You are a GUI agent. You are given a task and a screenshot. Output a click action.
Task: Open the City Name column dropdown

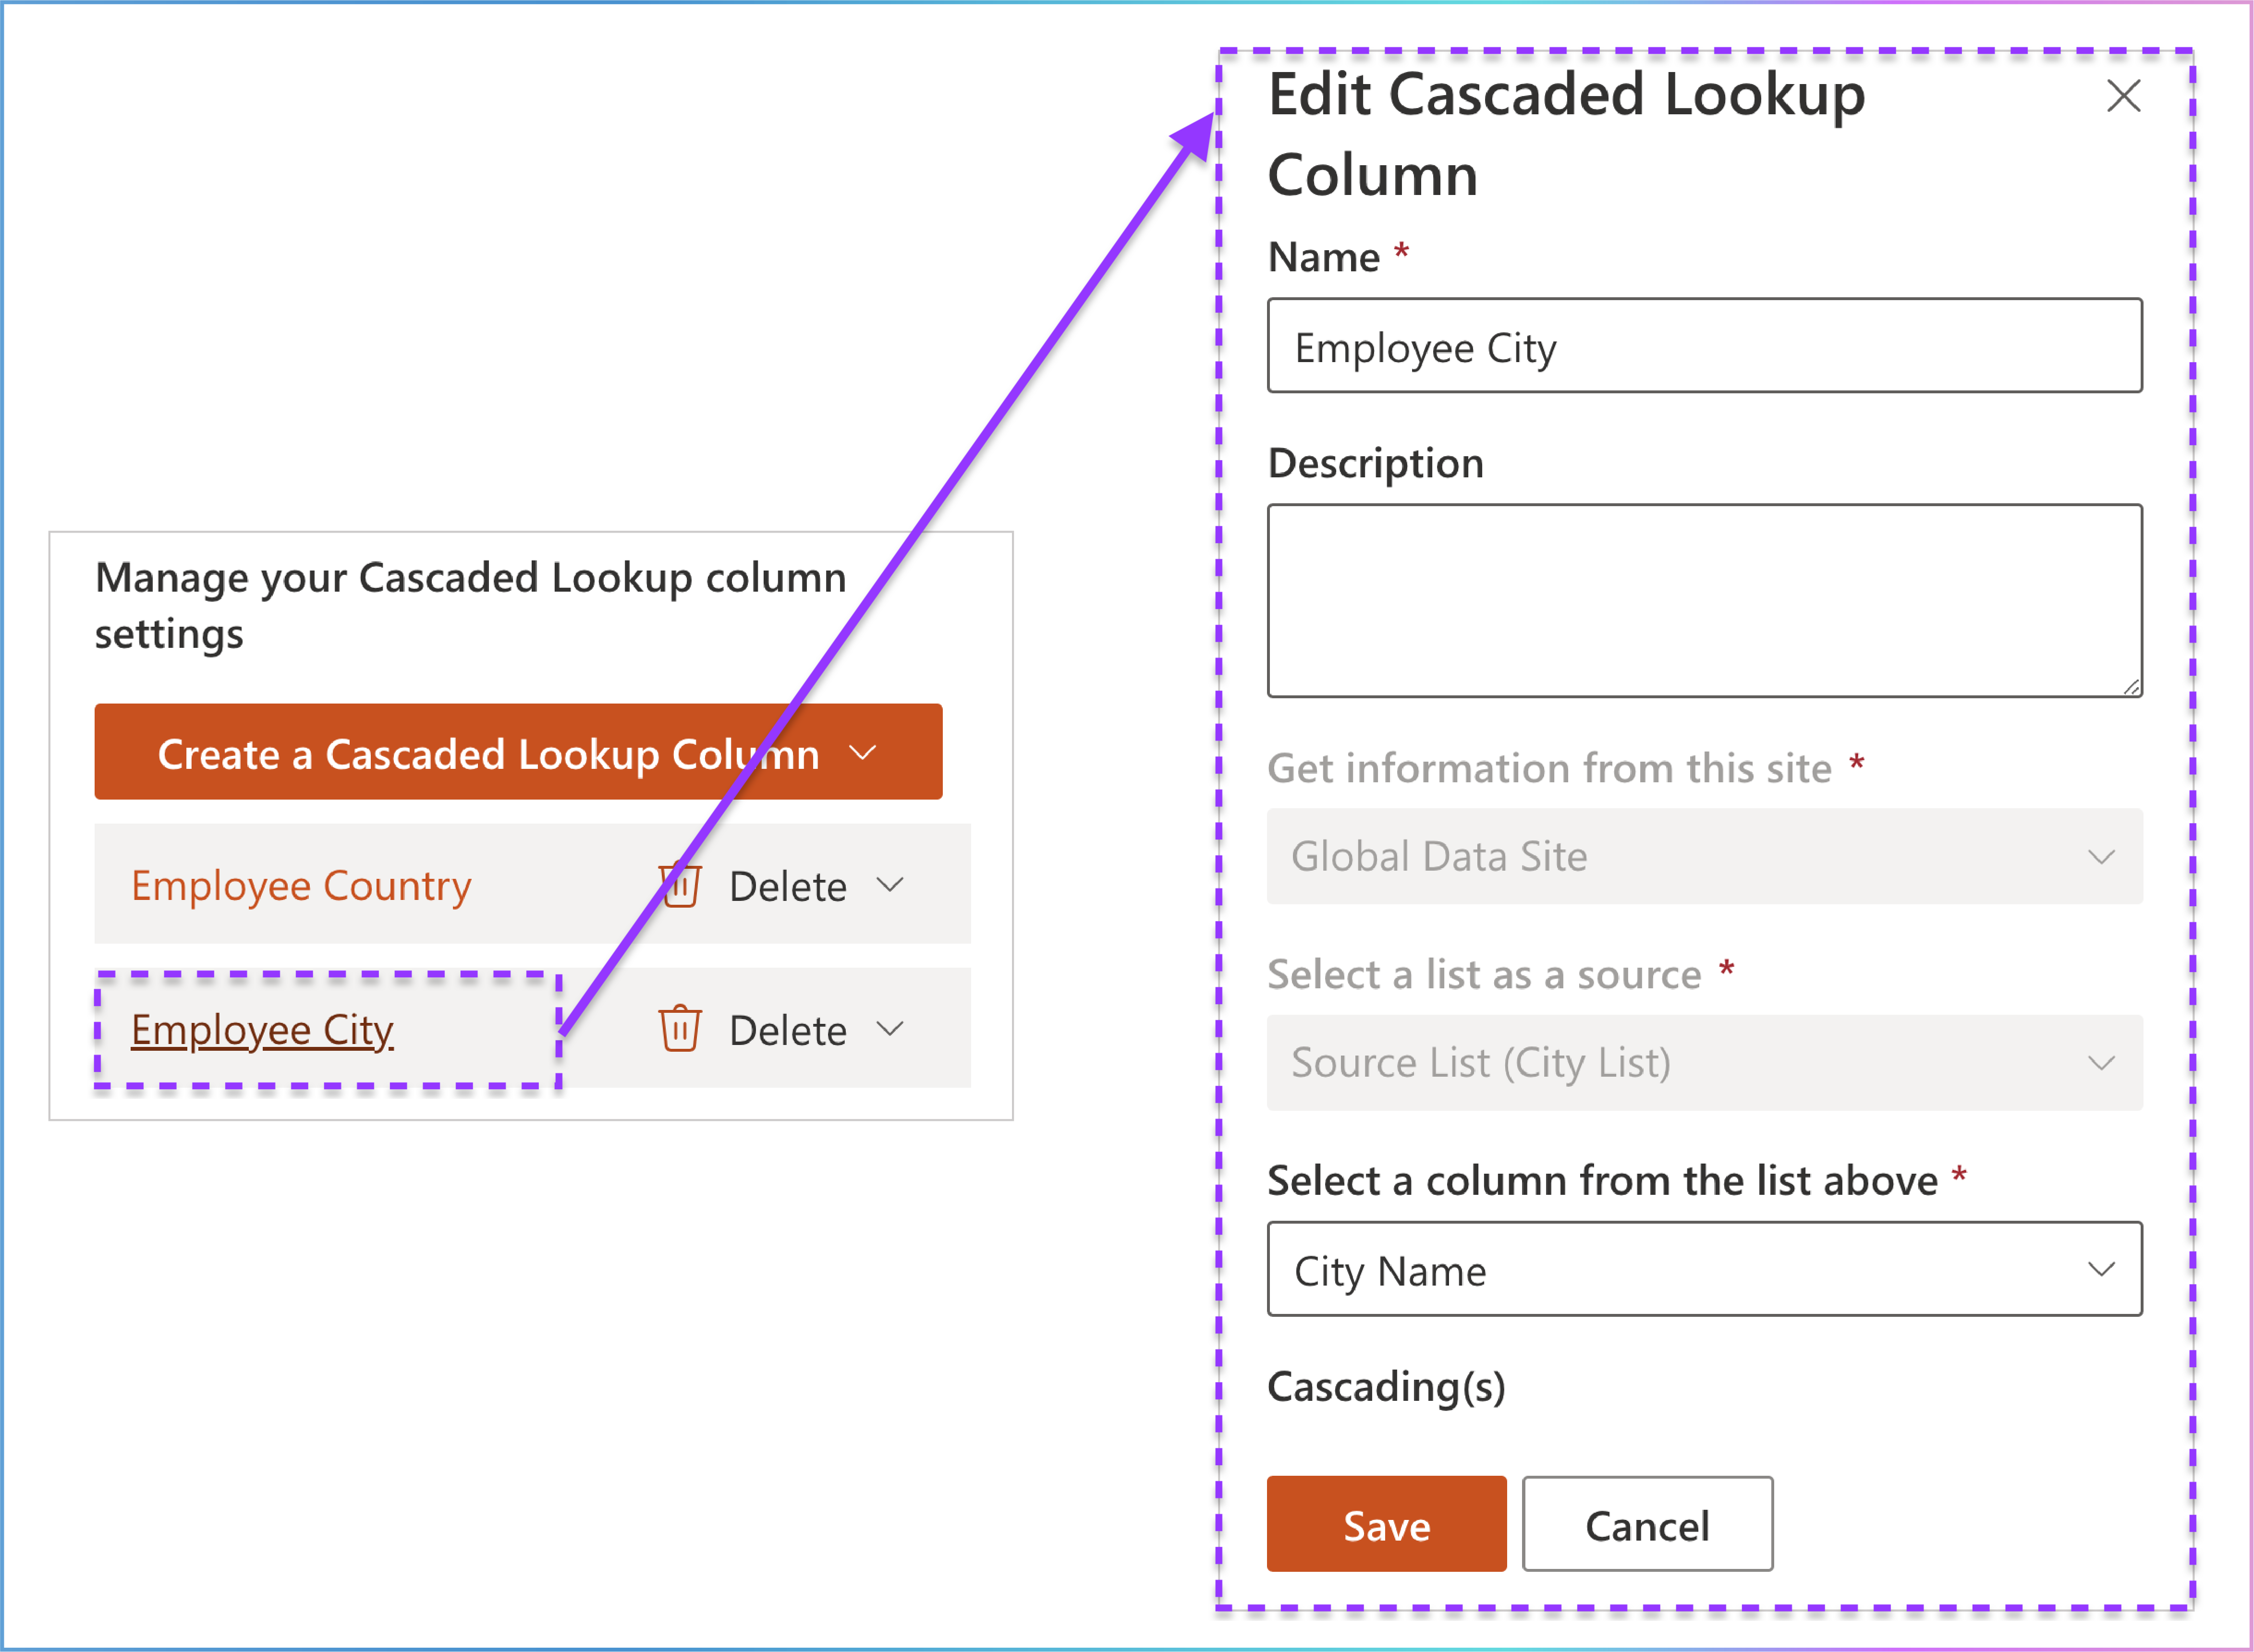[x=1704, y=1269]
